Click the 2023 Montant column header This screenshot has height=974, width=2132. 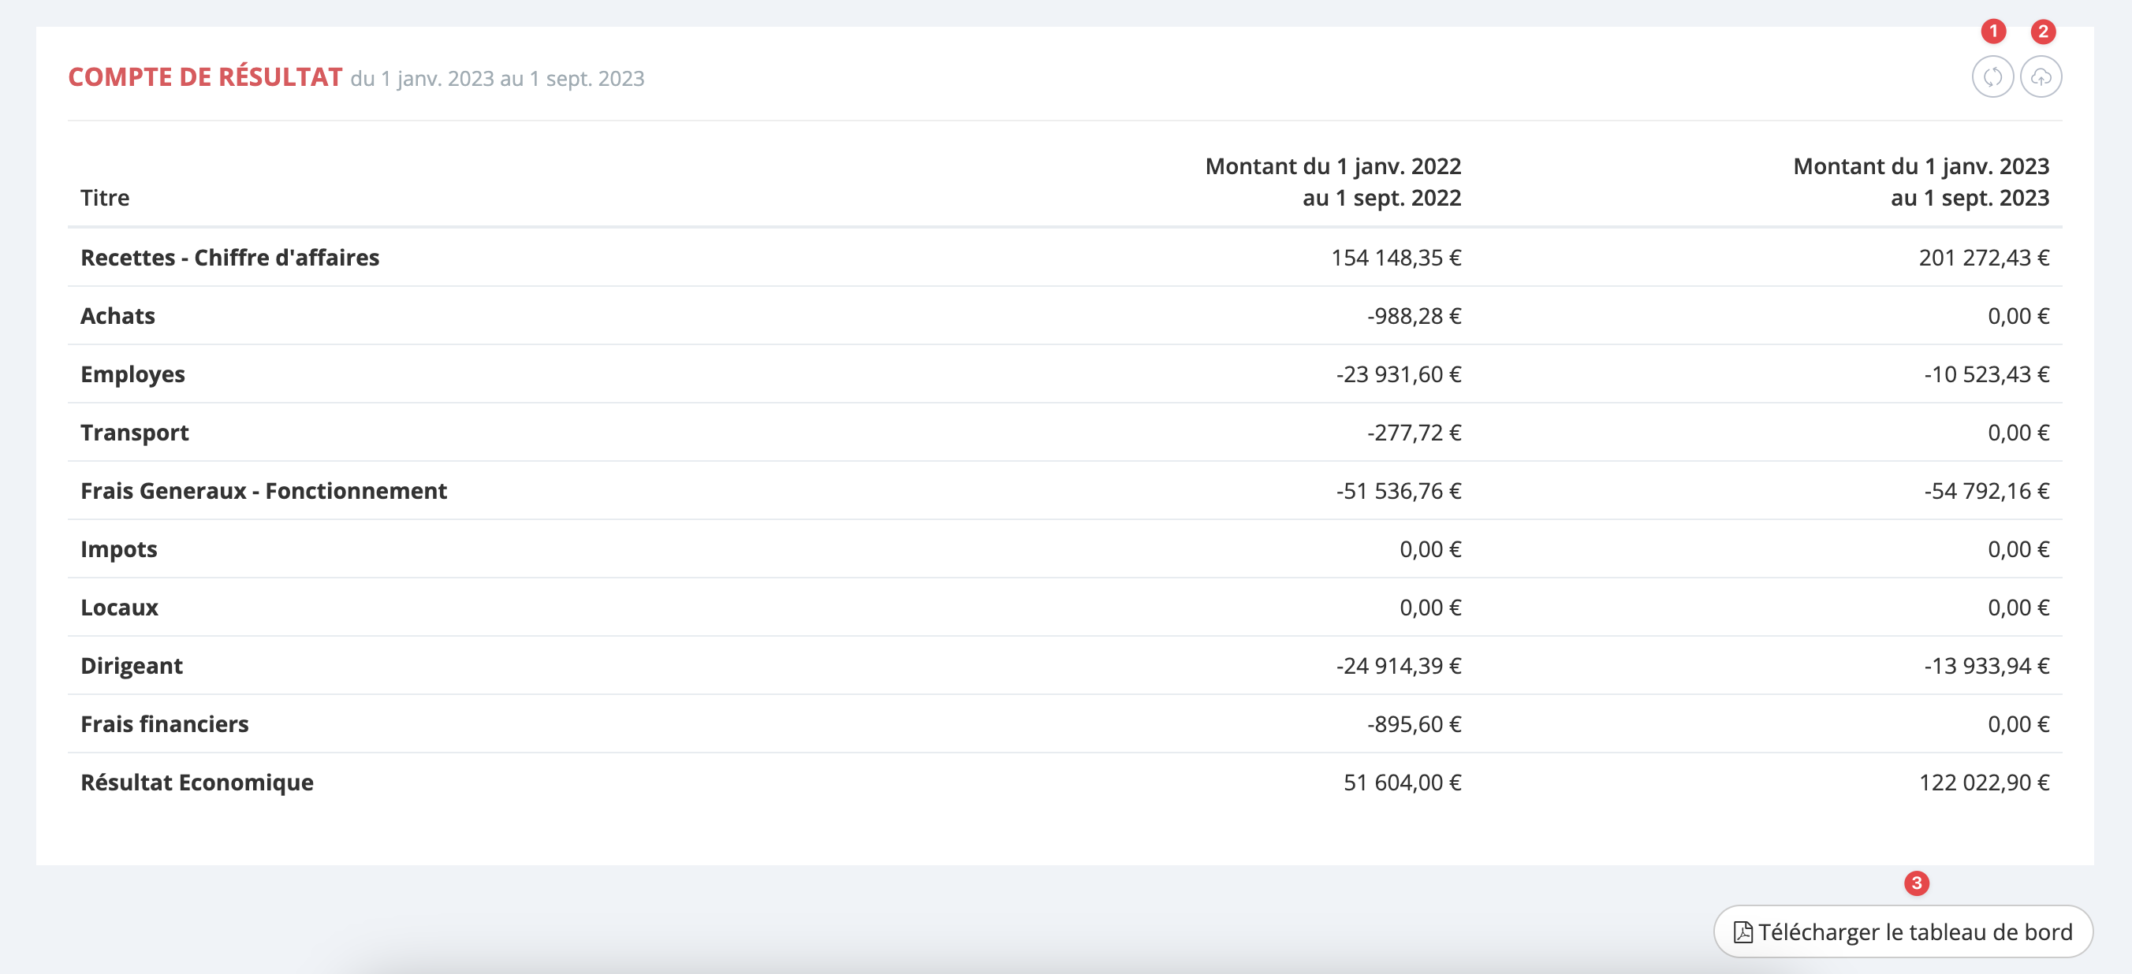click(1921, 182)
